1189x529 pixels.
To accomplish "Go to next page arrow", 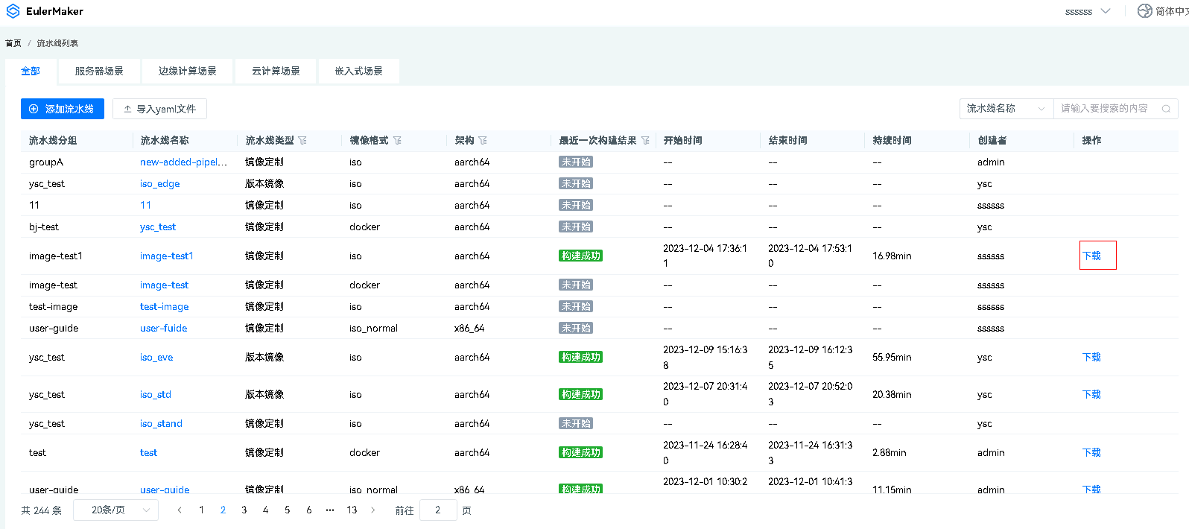I will (373, 510).
